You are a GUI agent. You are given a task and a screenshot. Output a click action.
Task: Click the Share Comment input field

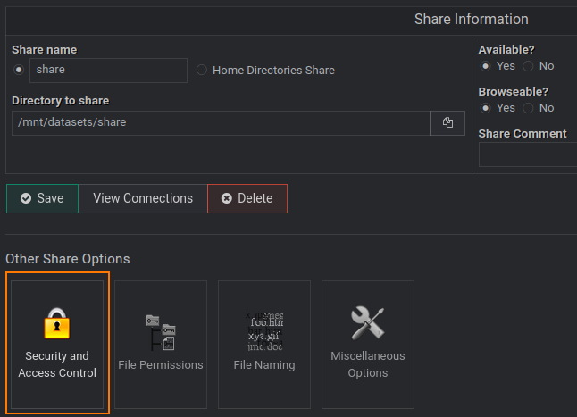(x=529, y=154)
